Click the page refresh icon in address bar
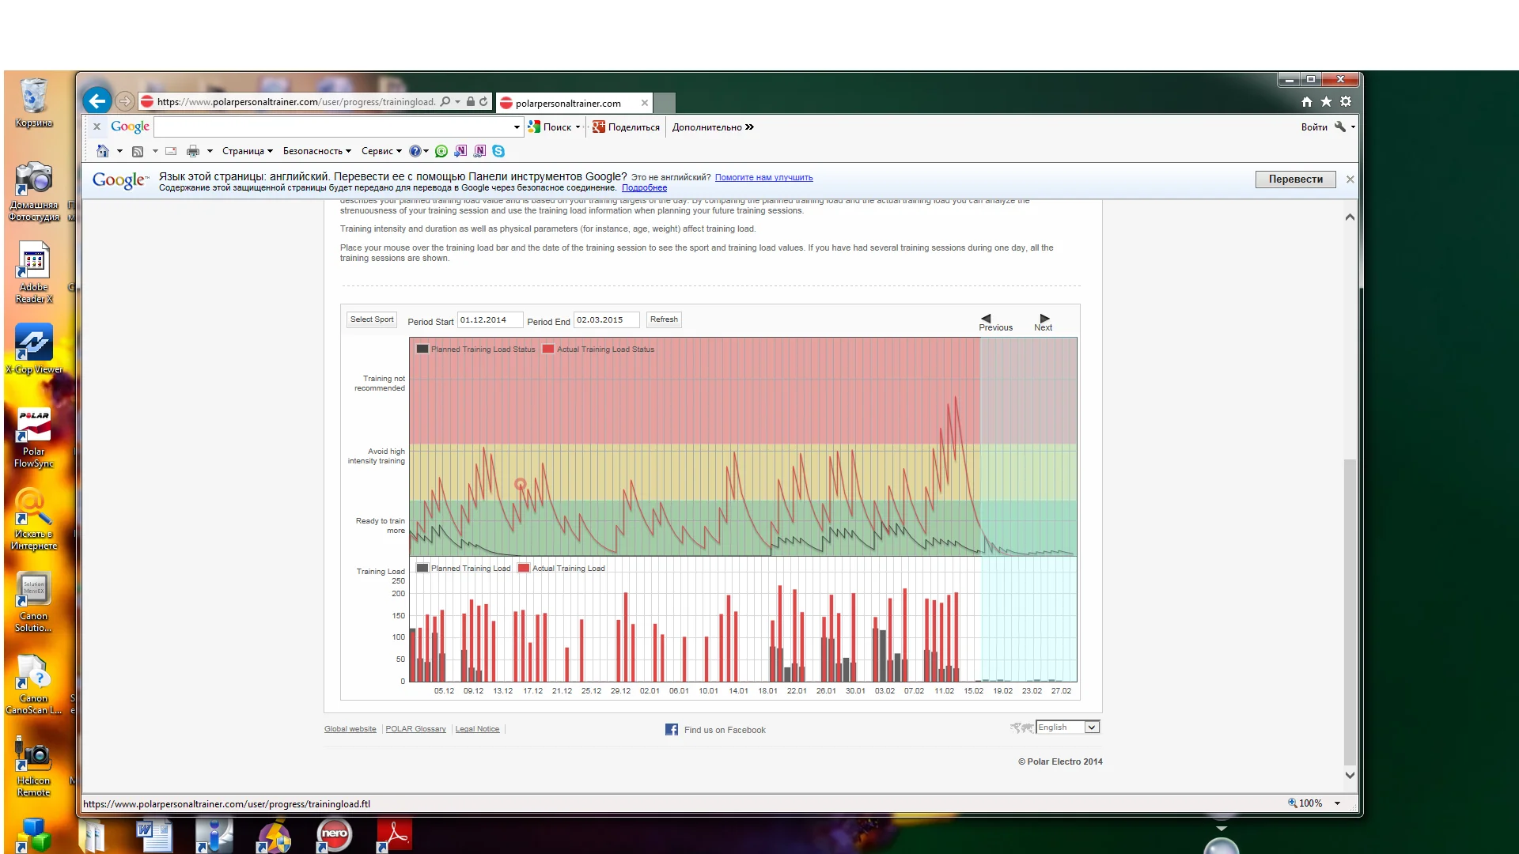The width and height of the screenshot is (1519, 854). [x=483, y=101]
